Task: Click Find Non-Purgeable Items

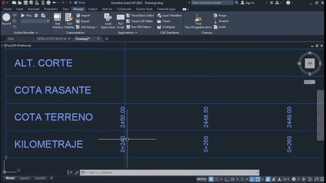Action: point(198,21)
